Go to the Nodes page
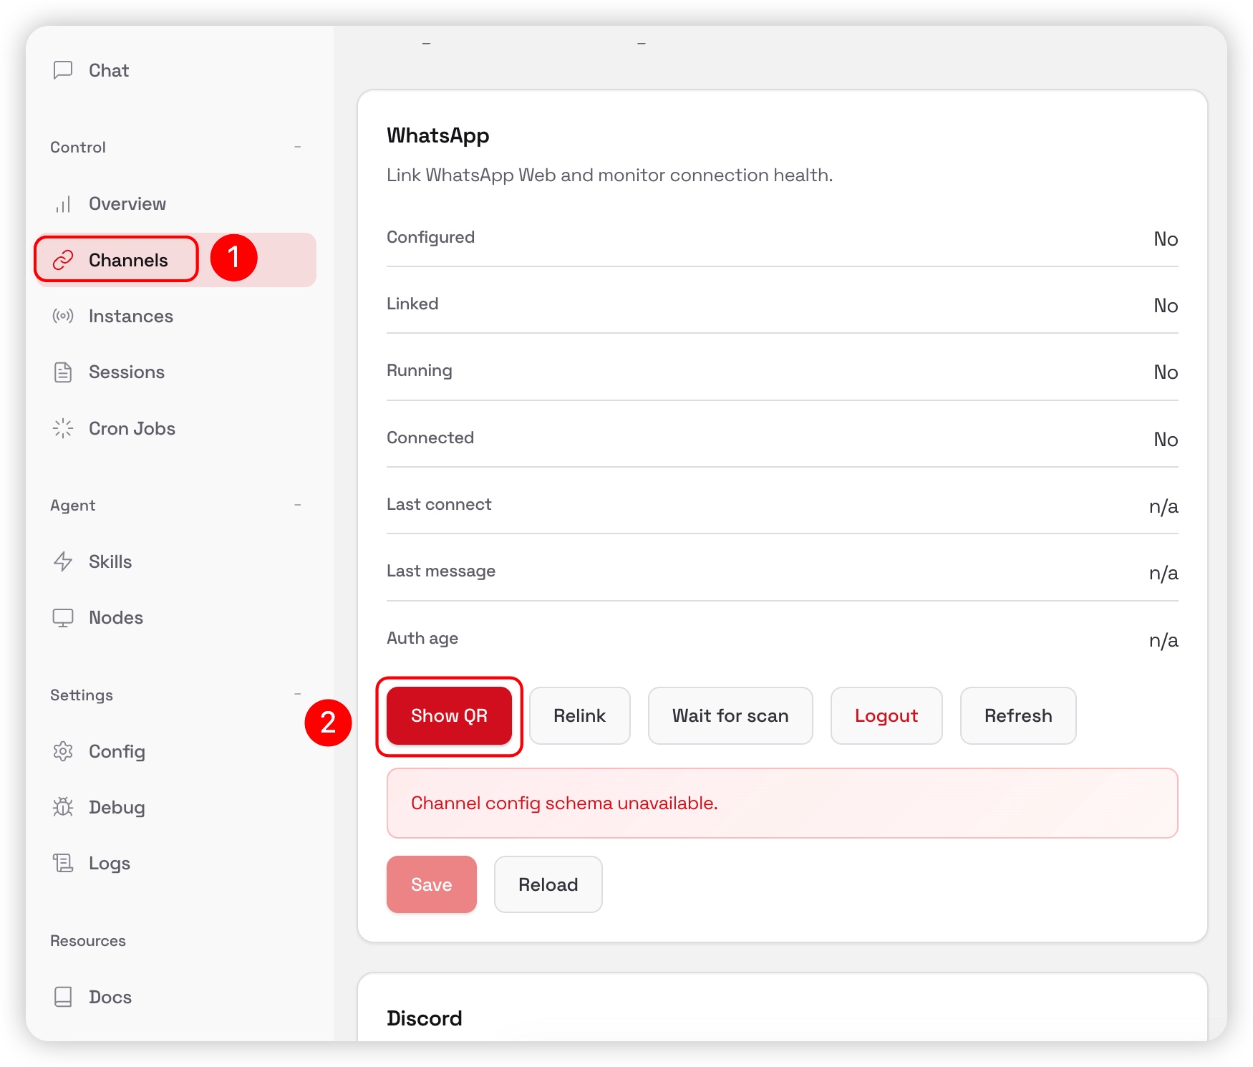 175,617
